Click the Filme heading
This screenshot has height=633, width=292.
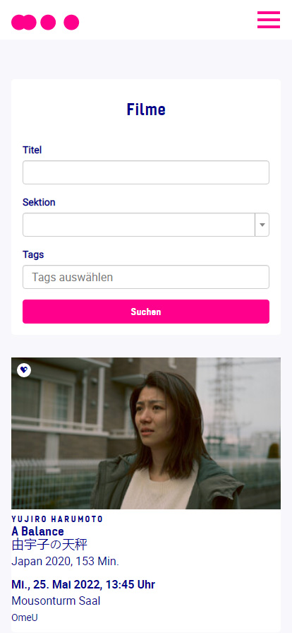pyautogui.click(x=146, y=110)
